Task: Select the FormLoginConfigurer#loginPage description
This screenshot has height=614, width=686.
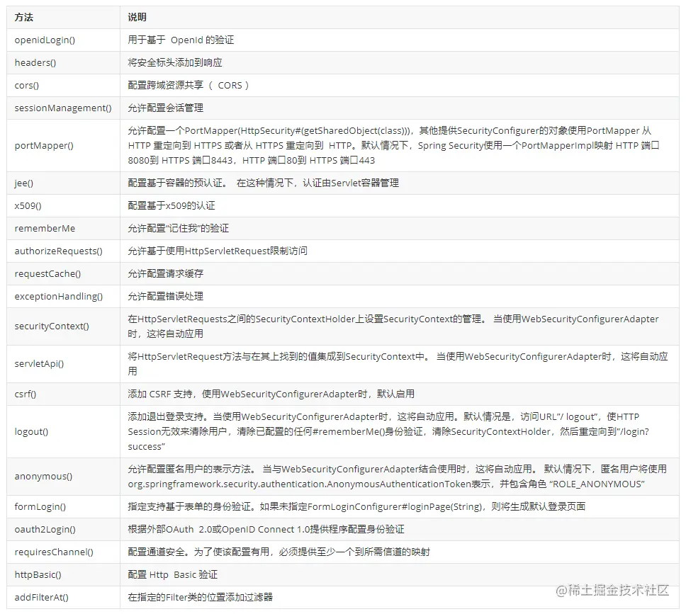Action: pyautogui.click(x=356, y=507)
